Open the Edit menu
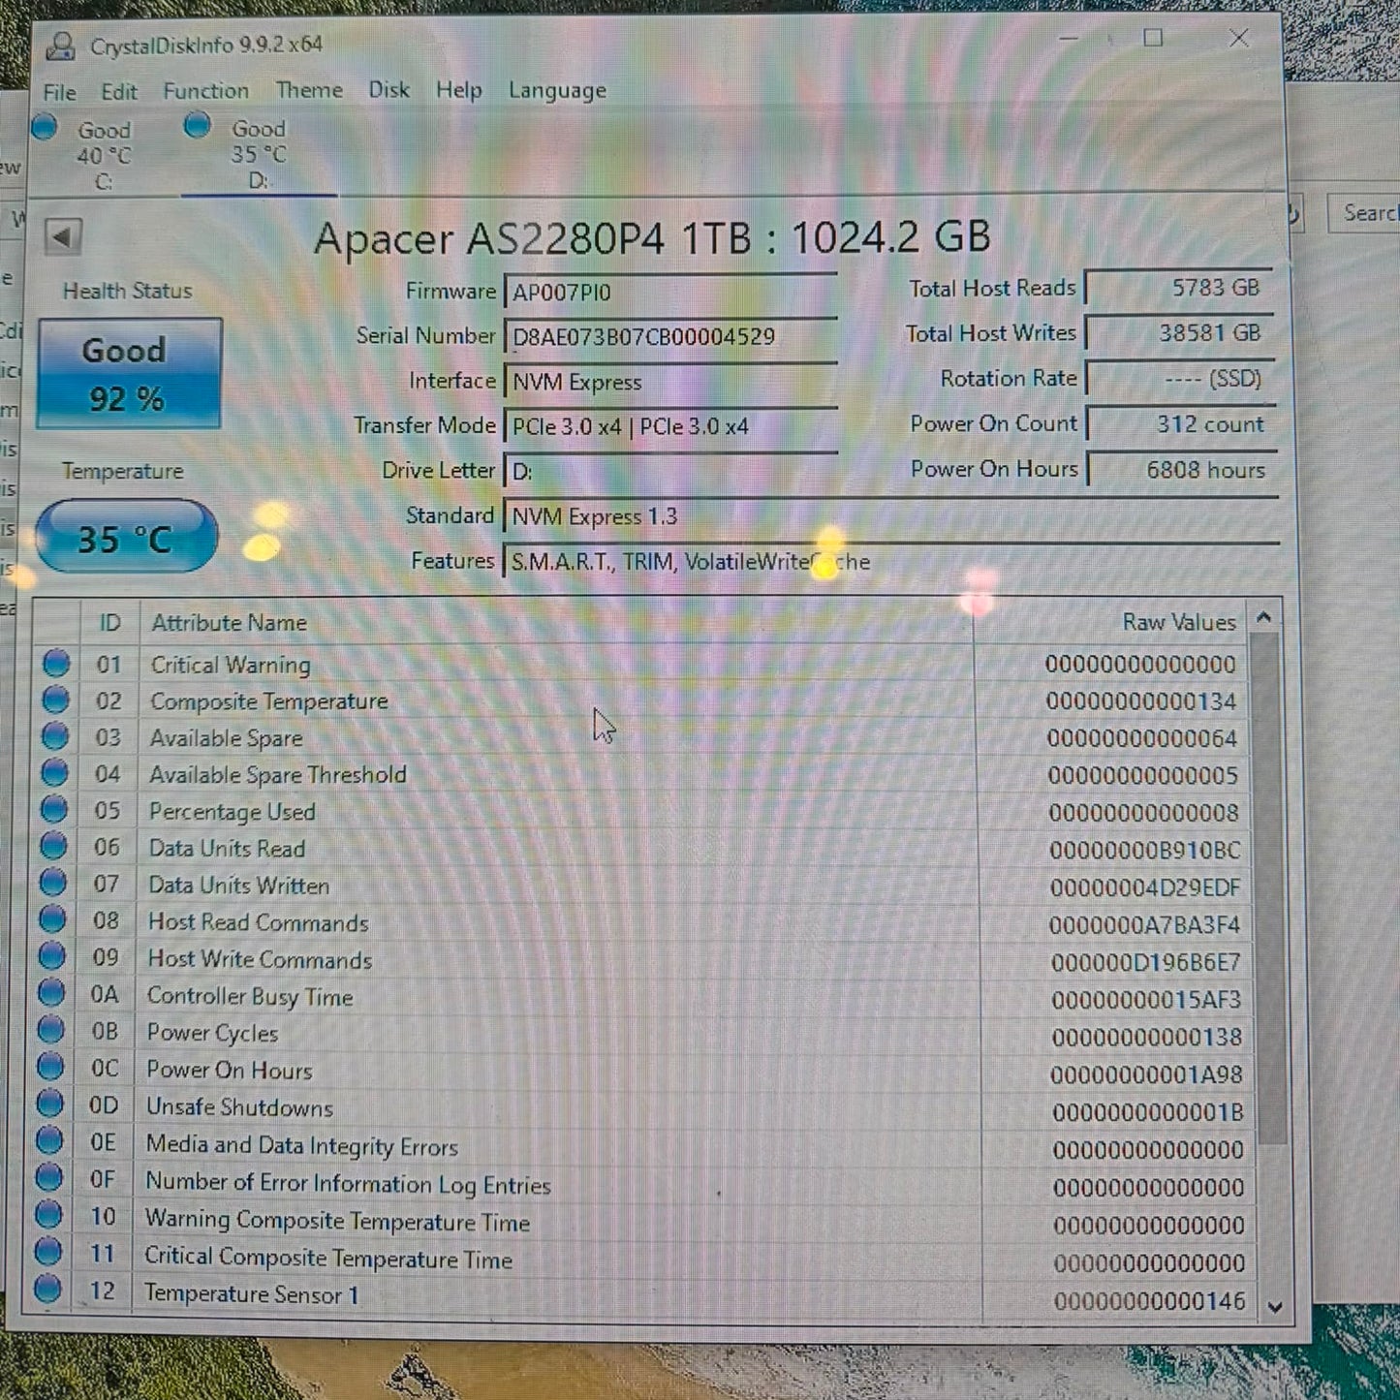Viewport: 1400px width, 1400px height. pos(119,92)
